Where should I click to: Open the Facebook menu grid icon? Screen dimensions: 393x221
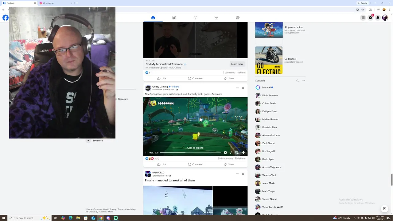pos(363,17)
